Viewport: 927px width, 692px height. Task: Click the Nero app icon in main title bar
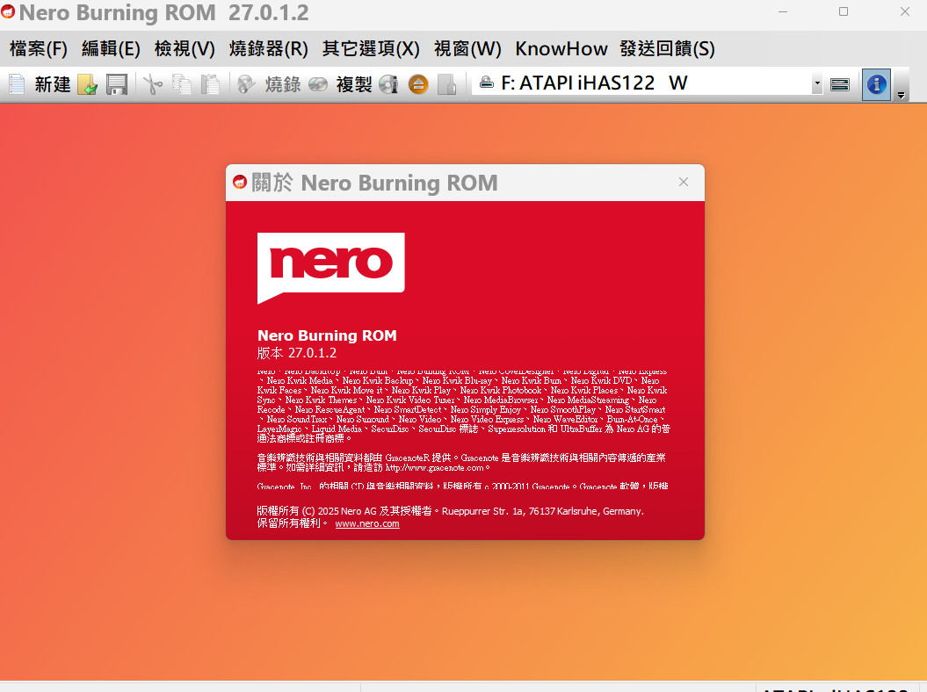[x=8, y=11]
